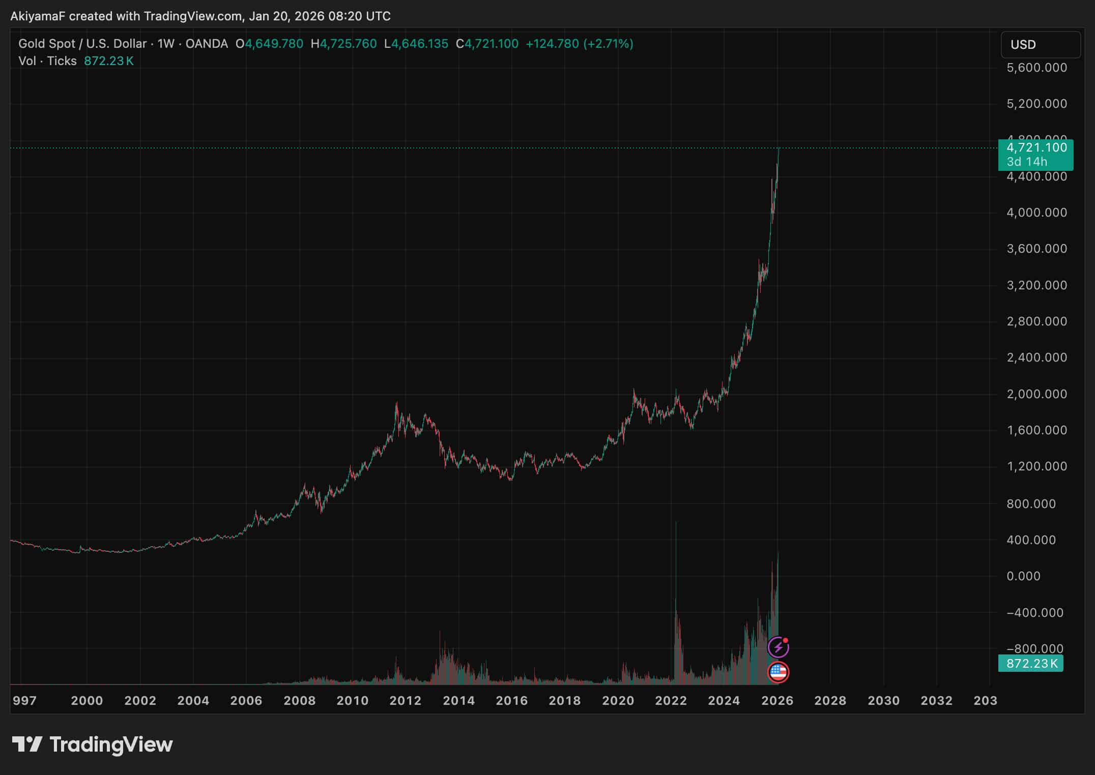Viewport: 1095px width, 775px height.
Task: Click the highest candlestick at the chart peak
Action: (x=778, y=153)
